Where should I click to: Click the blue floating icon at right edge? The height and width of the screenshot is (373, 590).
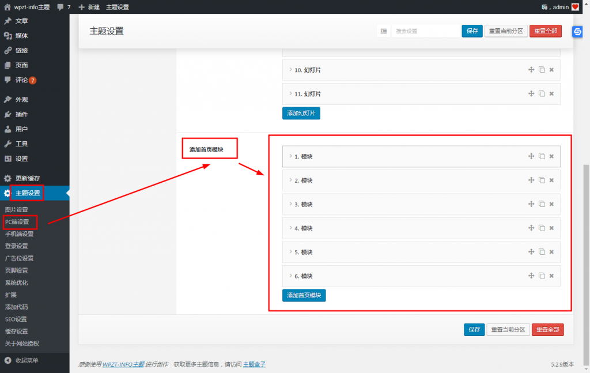[x=577, y=32]
